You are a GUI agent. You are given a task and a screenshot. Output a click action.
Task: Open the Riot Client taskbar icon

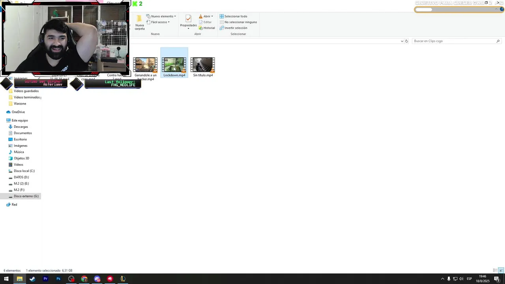[x=110, y=279]
